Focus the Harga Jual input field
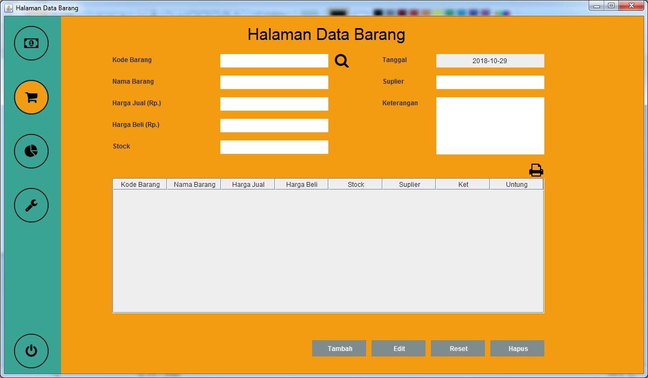 [x=274, y=104]
